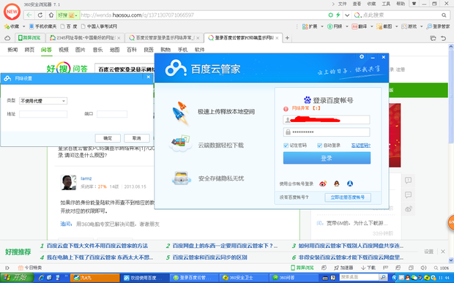Image resolution: width=454 pixels, height=283 pixels.
Task: Expand the 网银 dropdown arrow
Action: click(x=346, y=26)
